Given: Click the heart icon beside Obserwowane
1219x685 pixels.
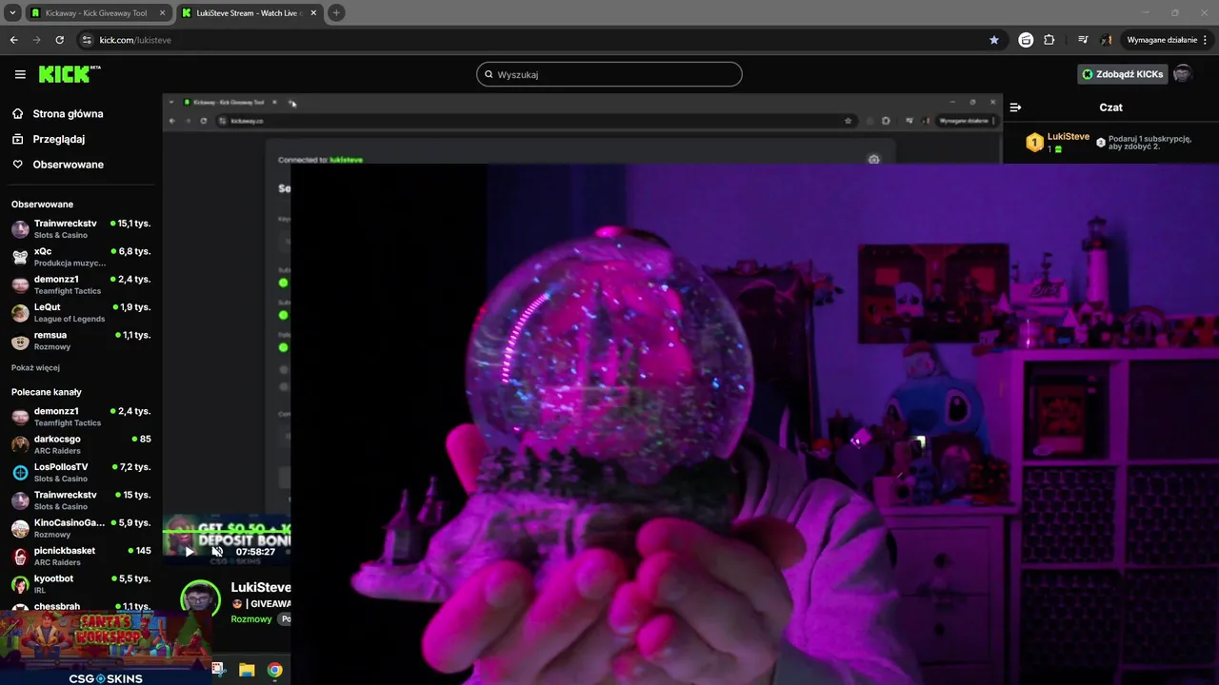Looking at the screenshot, I should 18,165.
